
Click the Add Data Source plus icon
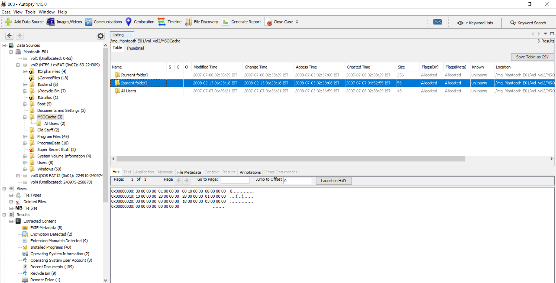click(8, 22)
